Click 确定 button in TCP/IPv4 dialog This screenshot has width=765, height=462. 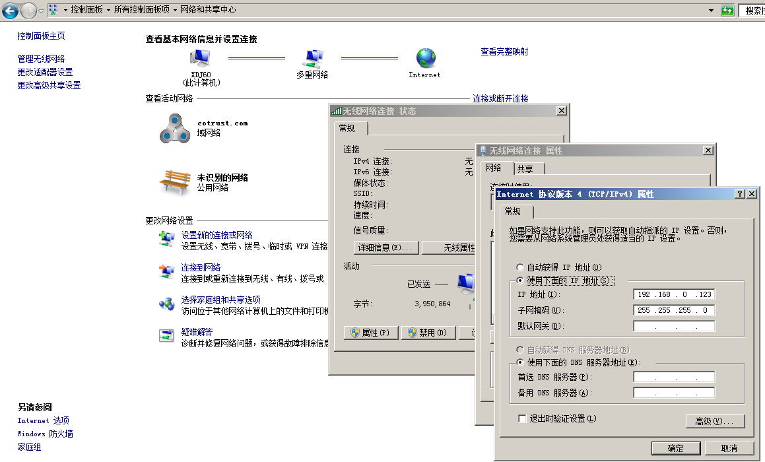(676, 448)
